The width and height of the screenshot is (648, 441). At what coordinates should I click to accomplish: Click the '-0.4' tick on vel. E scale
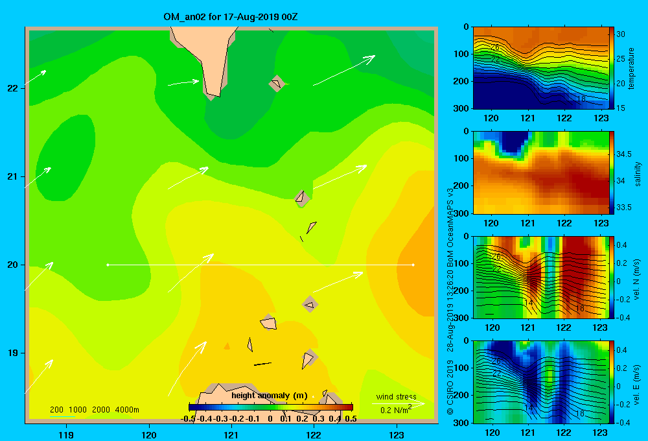(623, 422)
